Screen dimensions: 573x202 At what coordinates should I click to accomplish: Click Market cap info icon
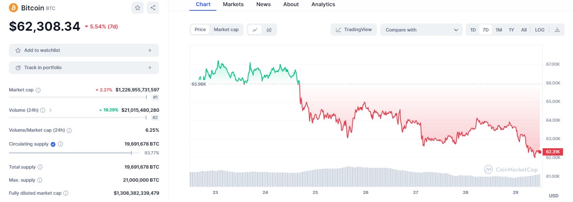pos(38,90)
